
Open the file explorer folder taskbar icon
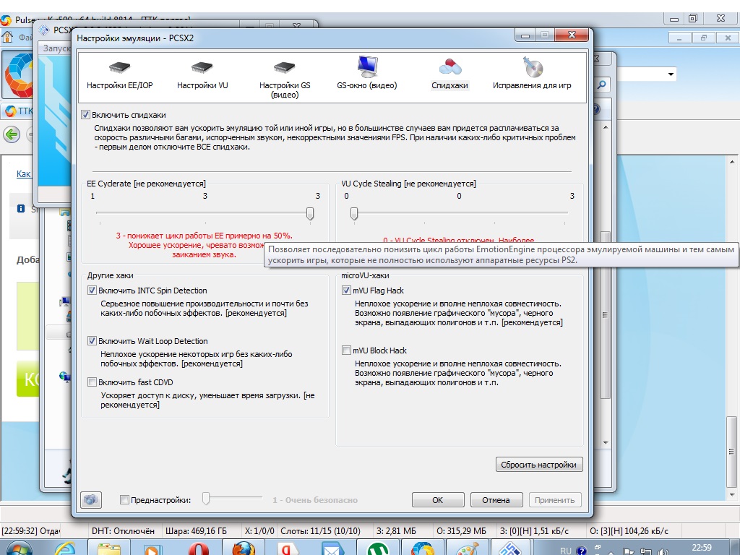(109, 548)
